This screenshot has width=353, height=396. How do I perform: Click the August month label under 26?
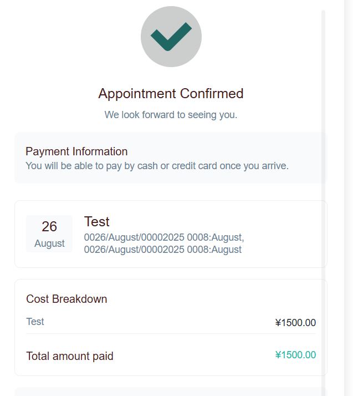pyautogui.click(x=49, y=243)
